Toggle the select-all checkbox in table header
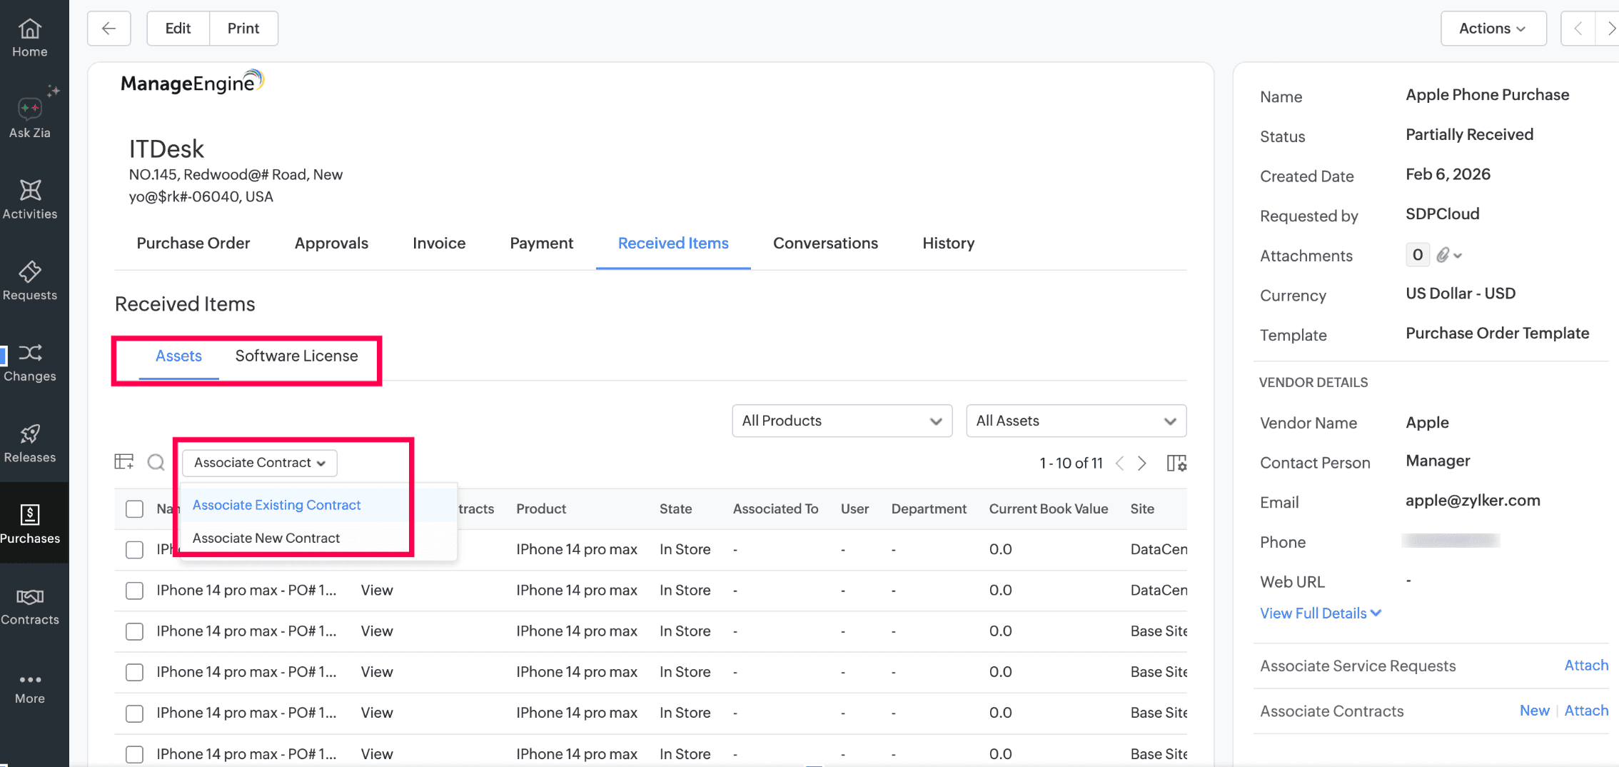The width and height of the screenshot is (1619, 767). [x=134, y=508]
